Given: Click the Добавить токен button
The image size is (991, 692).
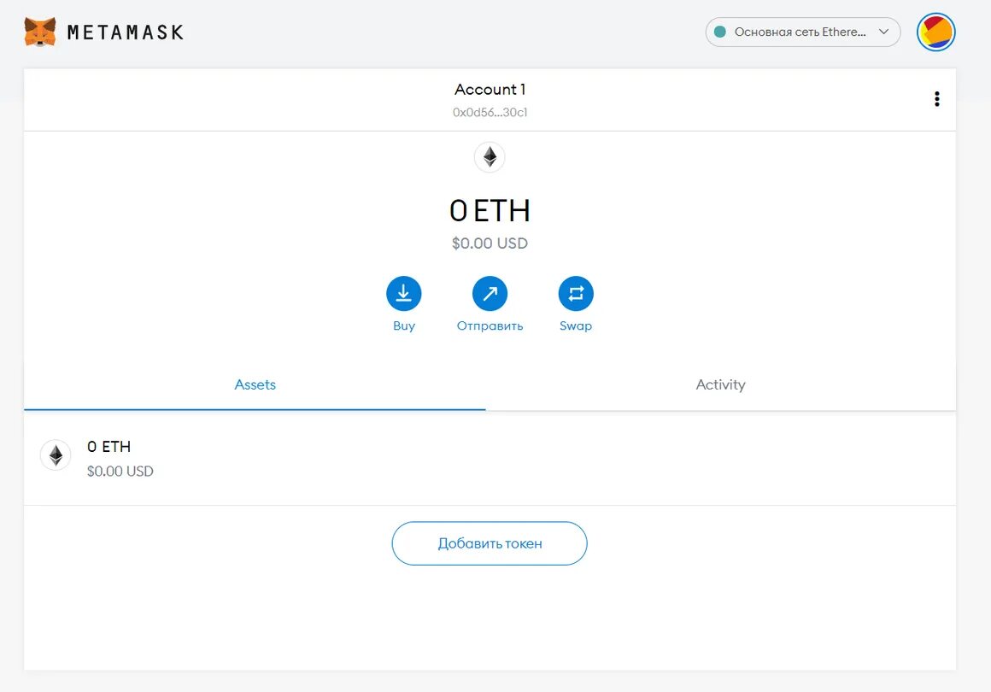Looking at the screenshot, I should click(x=490, y=543).
